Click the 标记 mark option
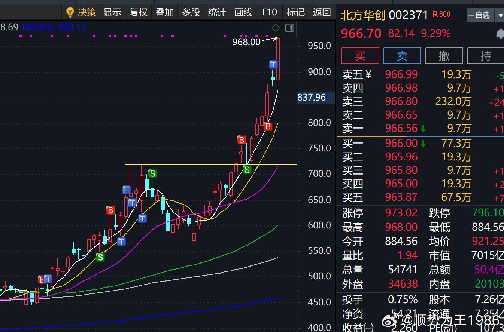Image resolution: width=504 pixels, height=332 pixels. (296, 12)
